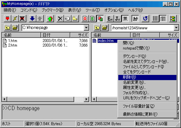Enable EUC kanji code conversion
181x128 pixels.
tap(110, 19)
